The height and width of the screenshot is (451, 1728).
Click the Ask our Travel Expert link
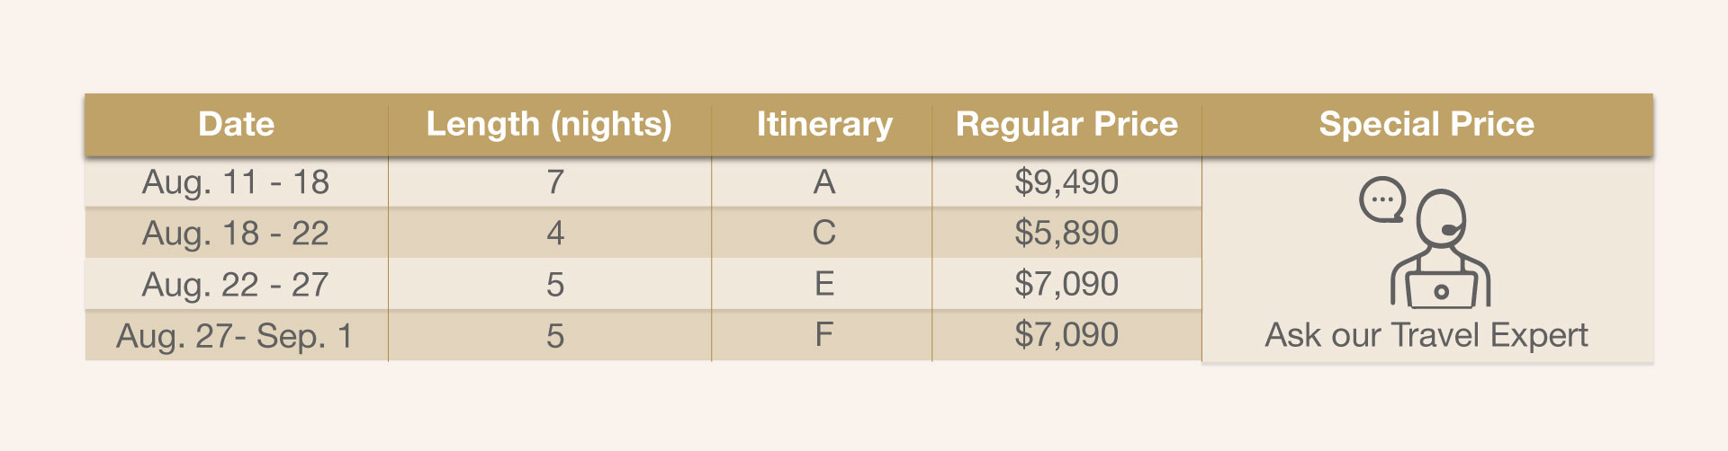tap(1426, 335)
